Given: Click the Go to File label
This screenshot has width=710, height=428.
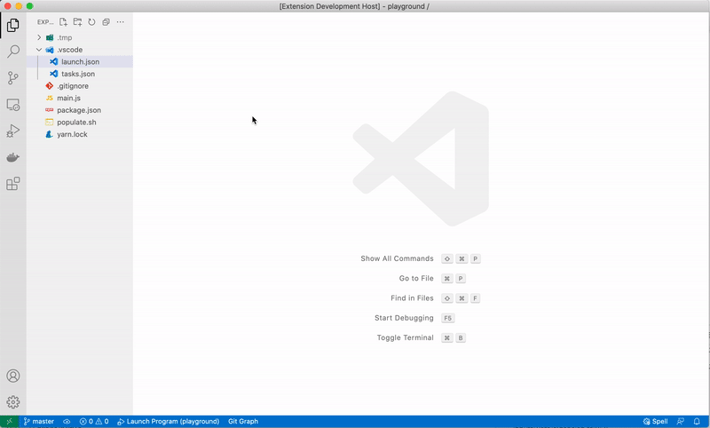Looking at the screenshot, I should (x=416, y=279).
